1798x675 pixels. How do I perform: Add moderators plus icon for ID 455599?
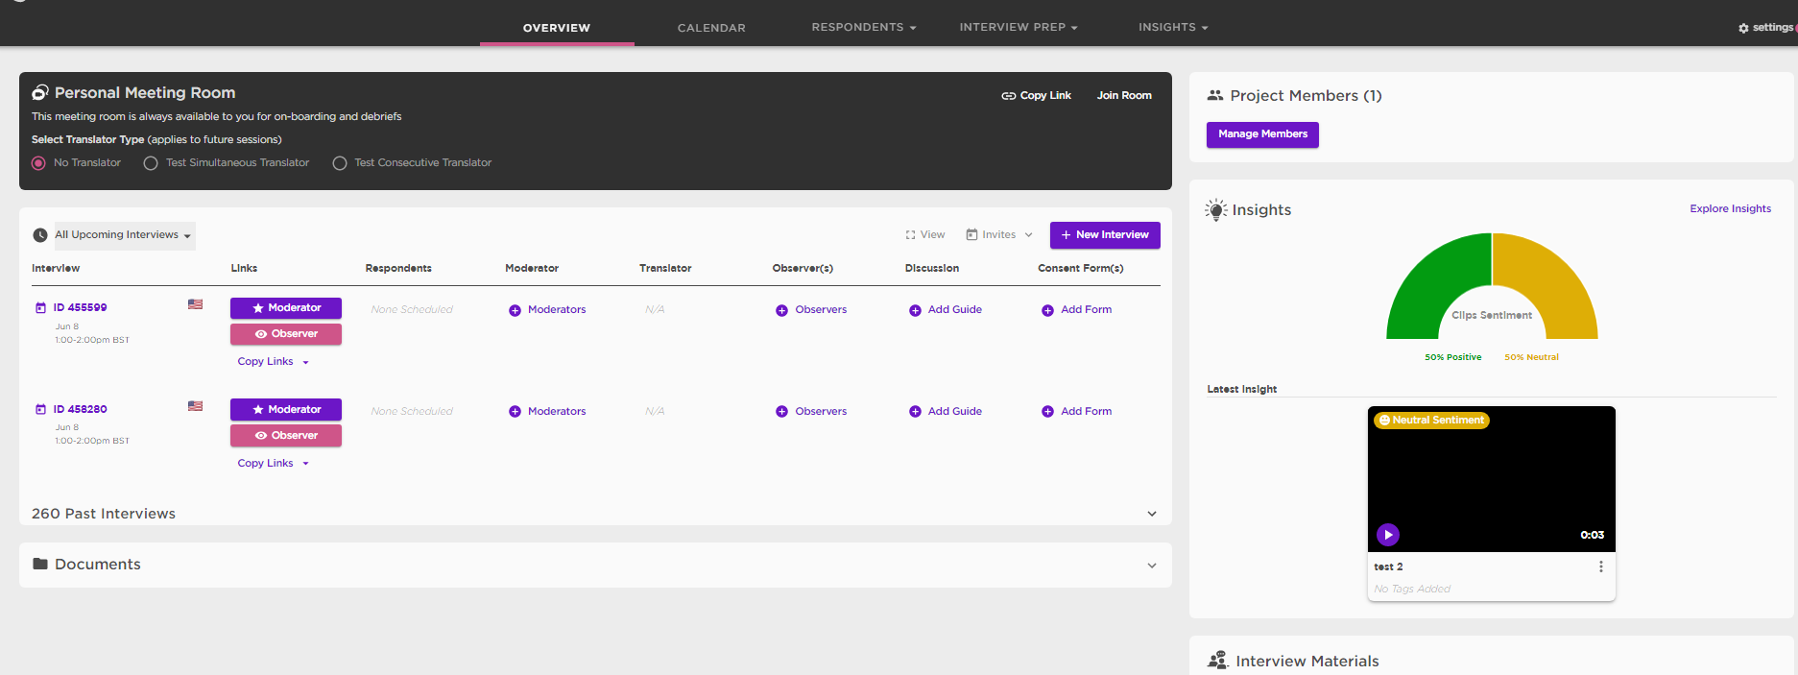tap(515, 310)
